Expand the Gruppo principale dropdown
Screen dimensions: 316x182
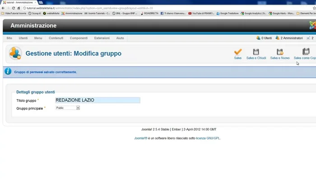(68, 108)
